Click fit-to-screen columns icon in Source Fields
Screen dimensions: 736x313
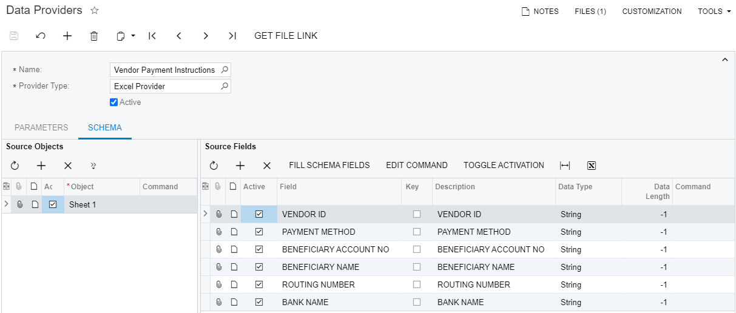click(565, 166)
